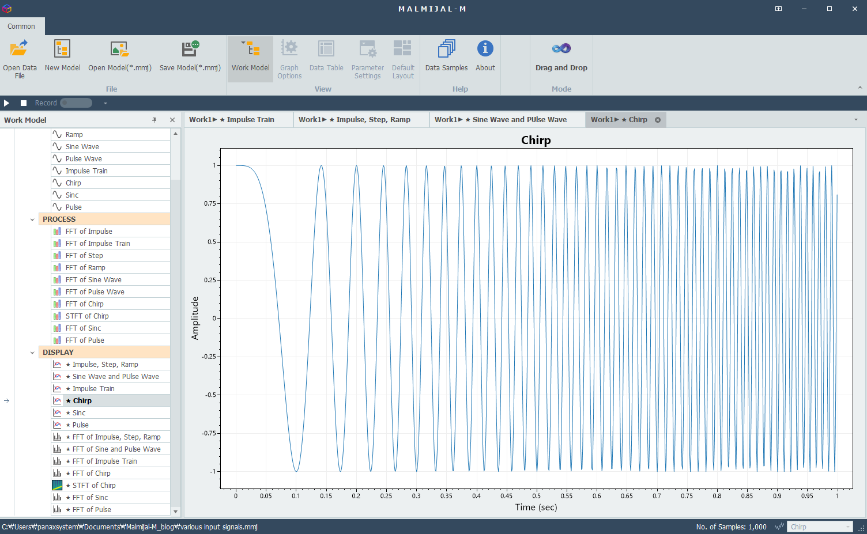Viewport: 867px width, 534px height.
Task: Stop the run with the stop button
Action: click(24, 103)
